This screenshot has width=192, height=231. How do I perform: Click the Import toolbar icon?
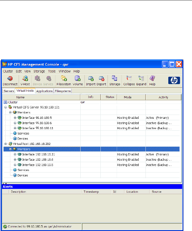(x=91, y=78)
